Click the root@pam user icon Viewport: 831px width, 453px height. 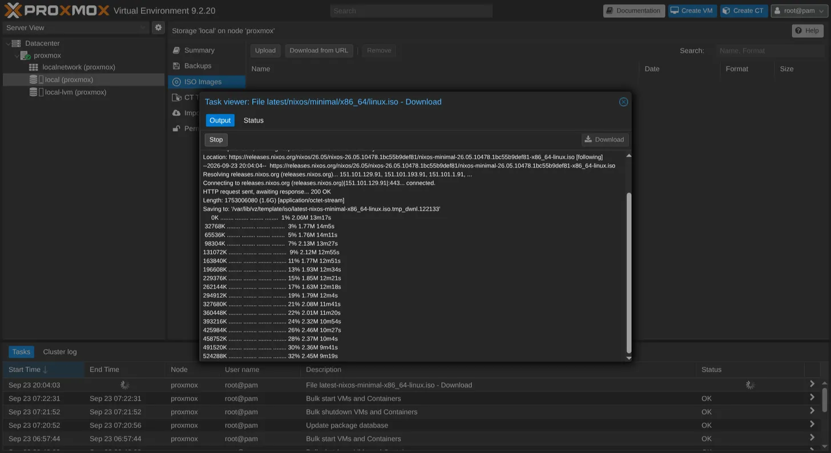[x=777, y=10]
